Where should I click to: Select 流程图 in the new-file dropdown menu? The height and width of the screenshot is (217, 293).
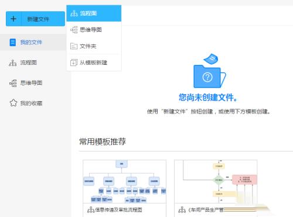[94, 13]
